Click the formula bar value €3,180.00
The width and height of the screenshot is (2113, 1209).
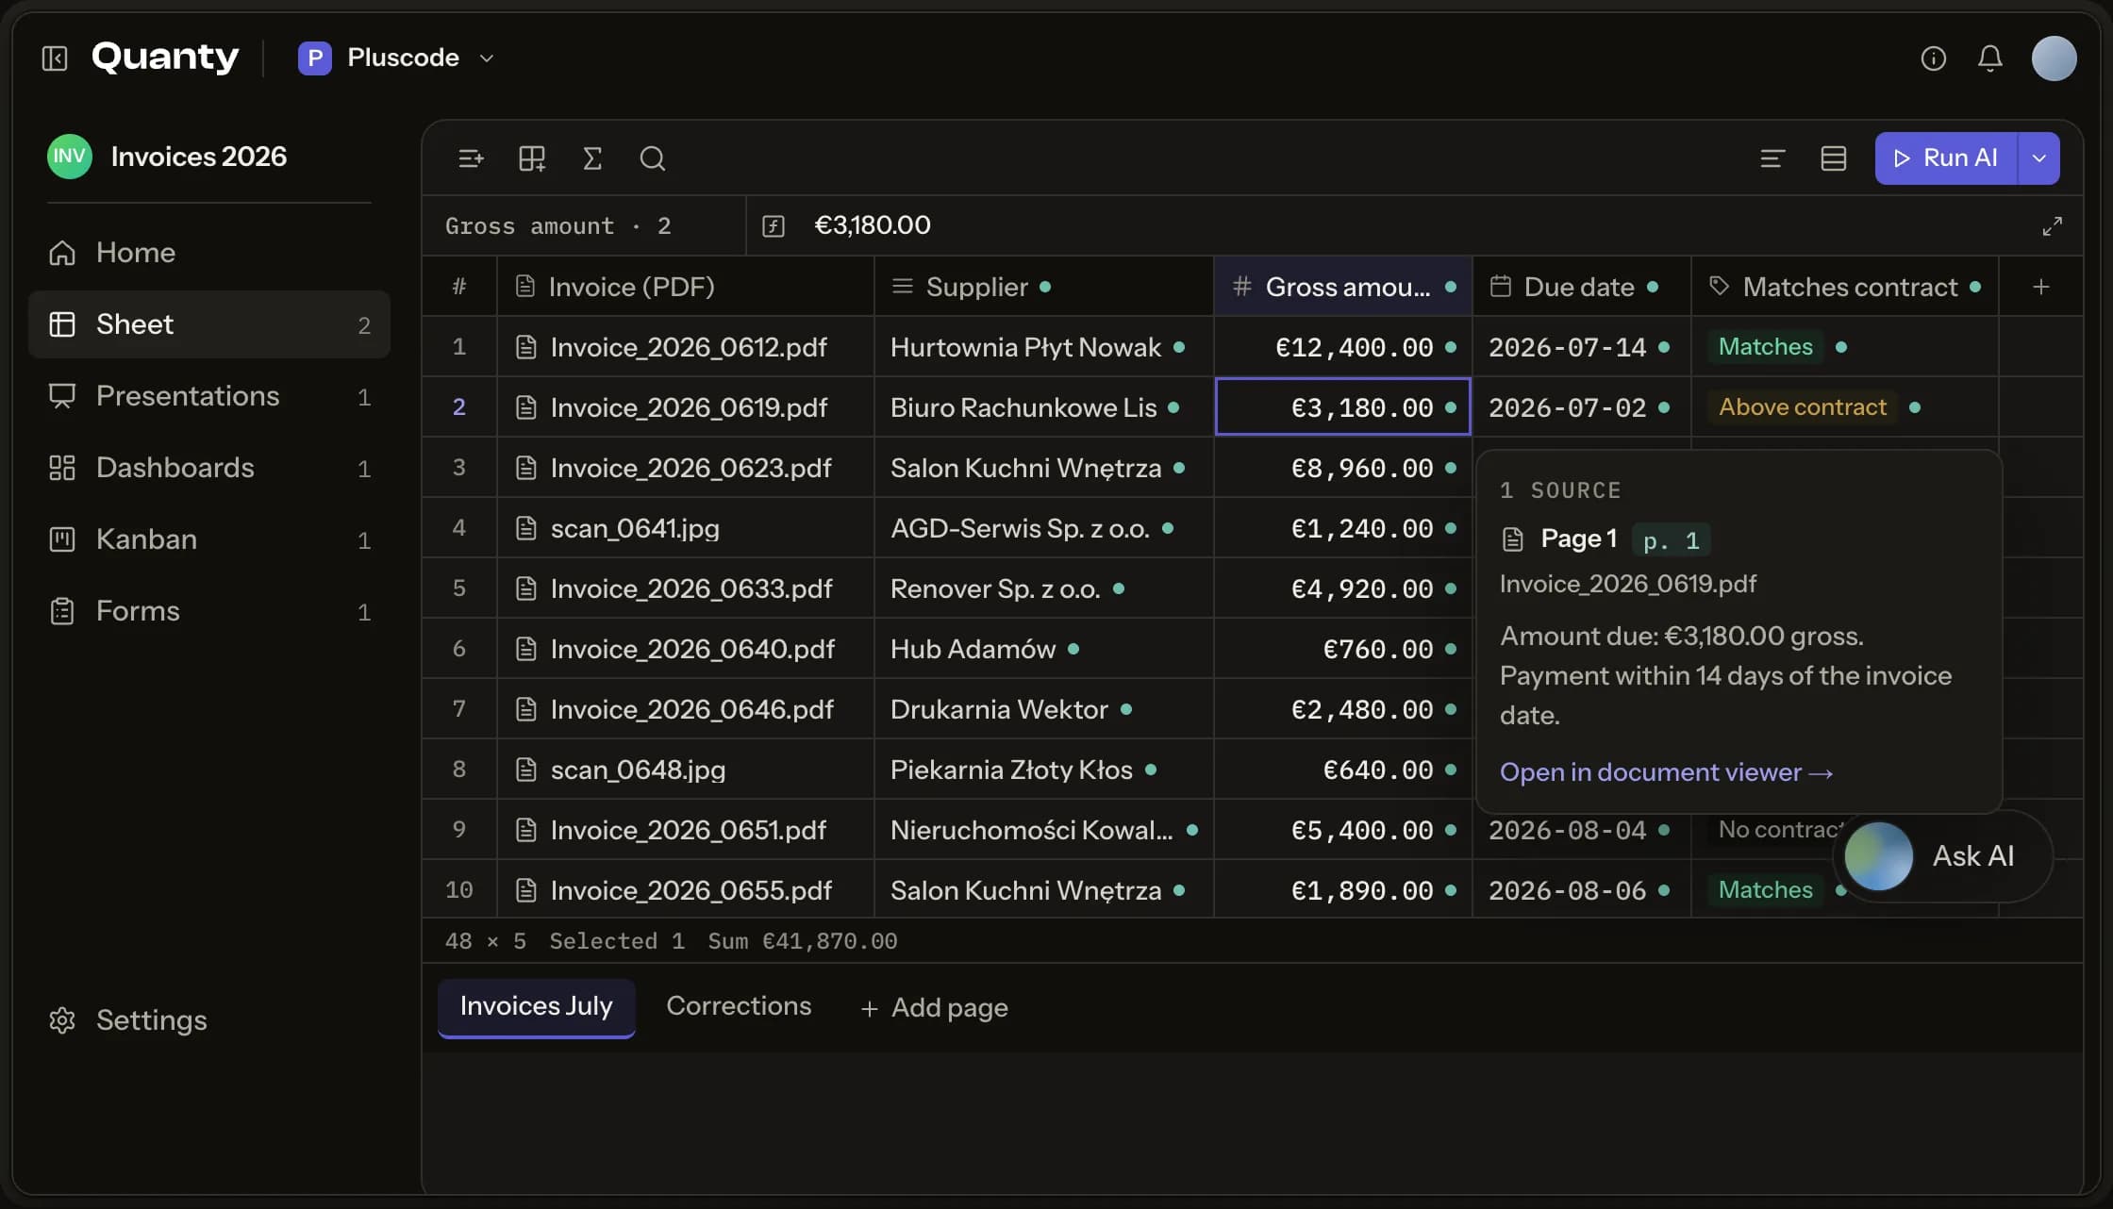click(873, 225)
